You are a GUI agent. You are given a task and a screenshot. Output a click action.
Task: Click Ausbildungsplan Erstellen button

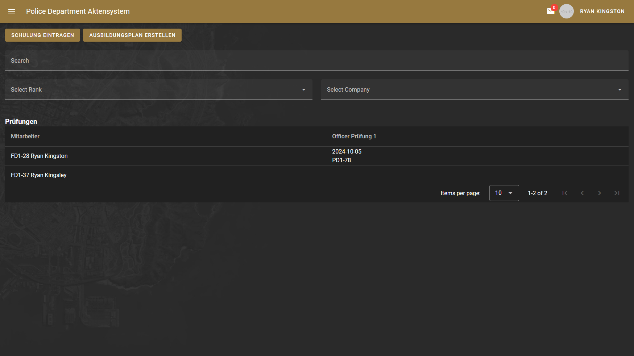click(x=132, y=35)
